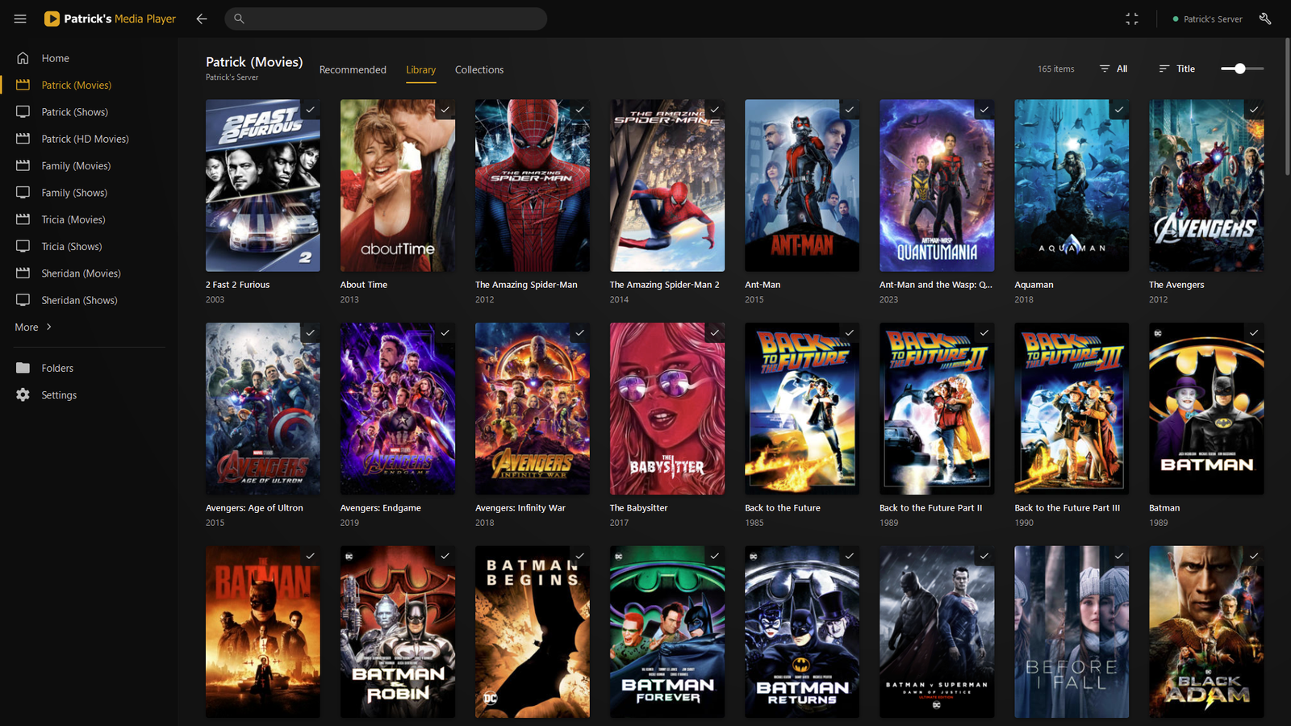The width and height of the screenshot is (1291, 726).
Task: Click the film icon beside Tricia (Movies)
Action: [x=23, y=219]
